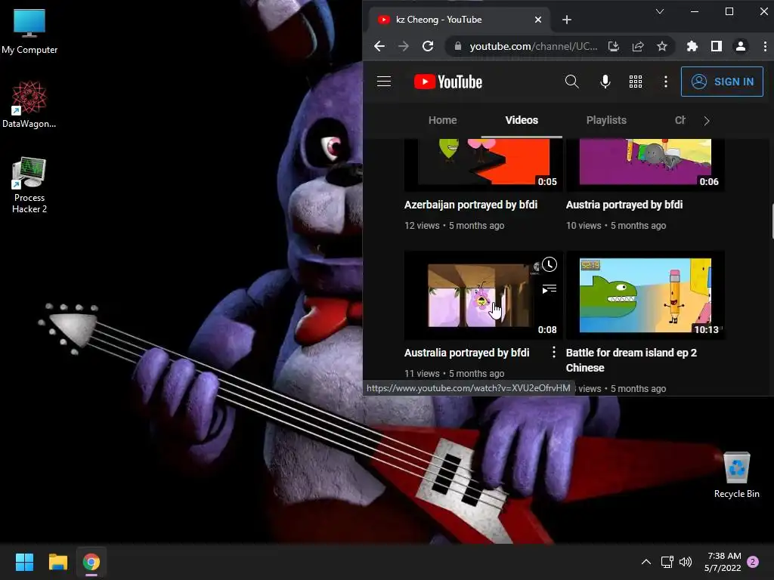Image resolution: width=774 pixels, height=580 pixels.
Task: Open network status tray icon
Action: pos(667,562)
